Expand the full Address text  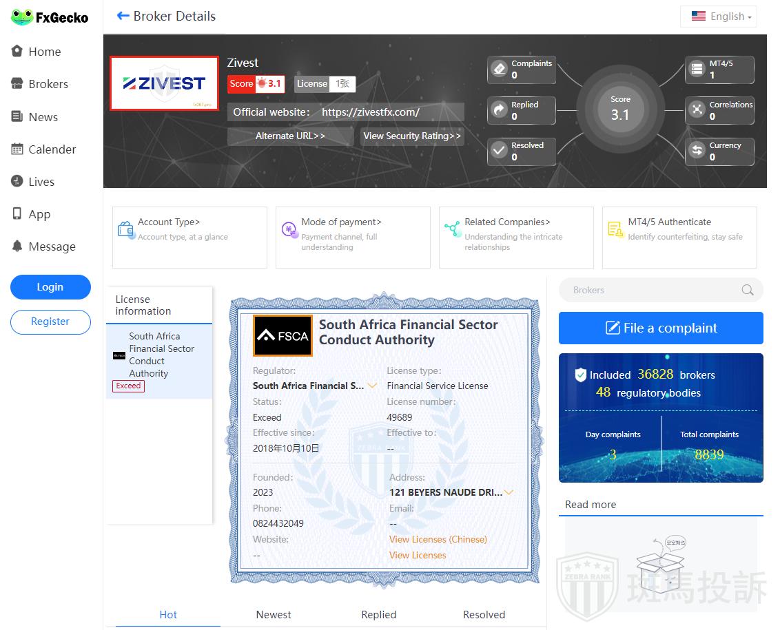(509, 492)
